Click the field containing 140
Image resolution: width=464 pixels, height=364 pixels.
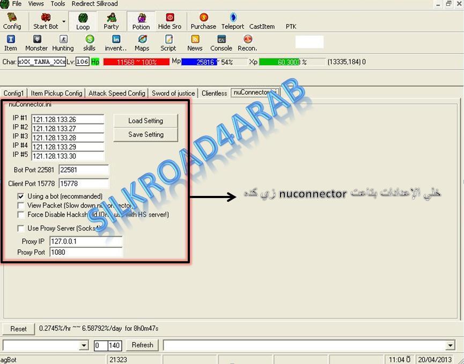tap(115, 345)
